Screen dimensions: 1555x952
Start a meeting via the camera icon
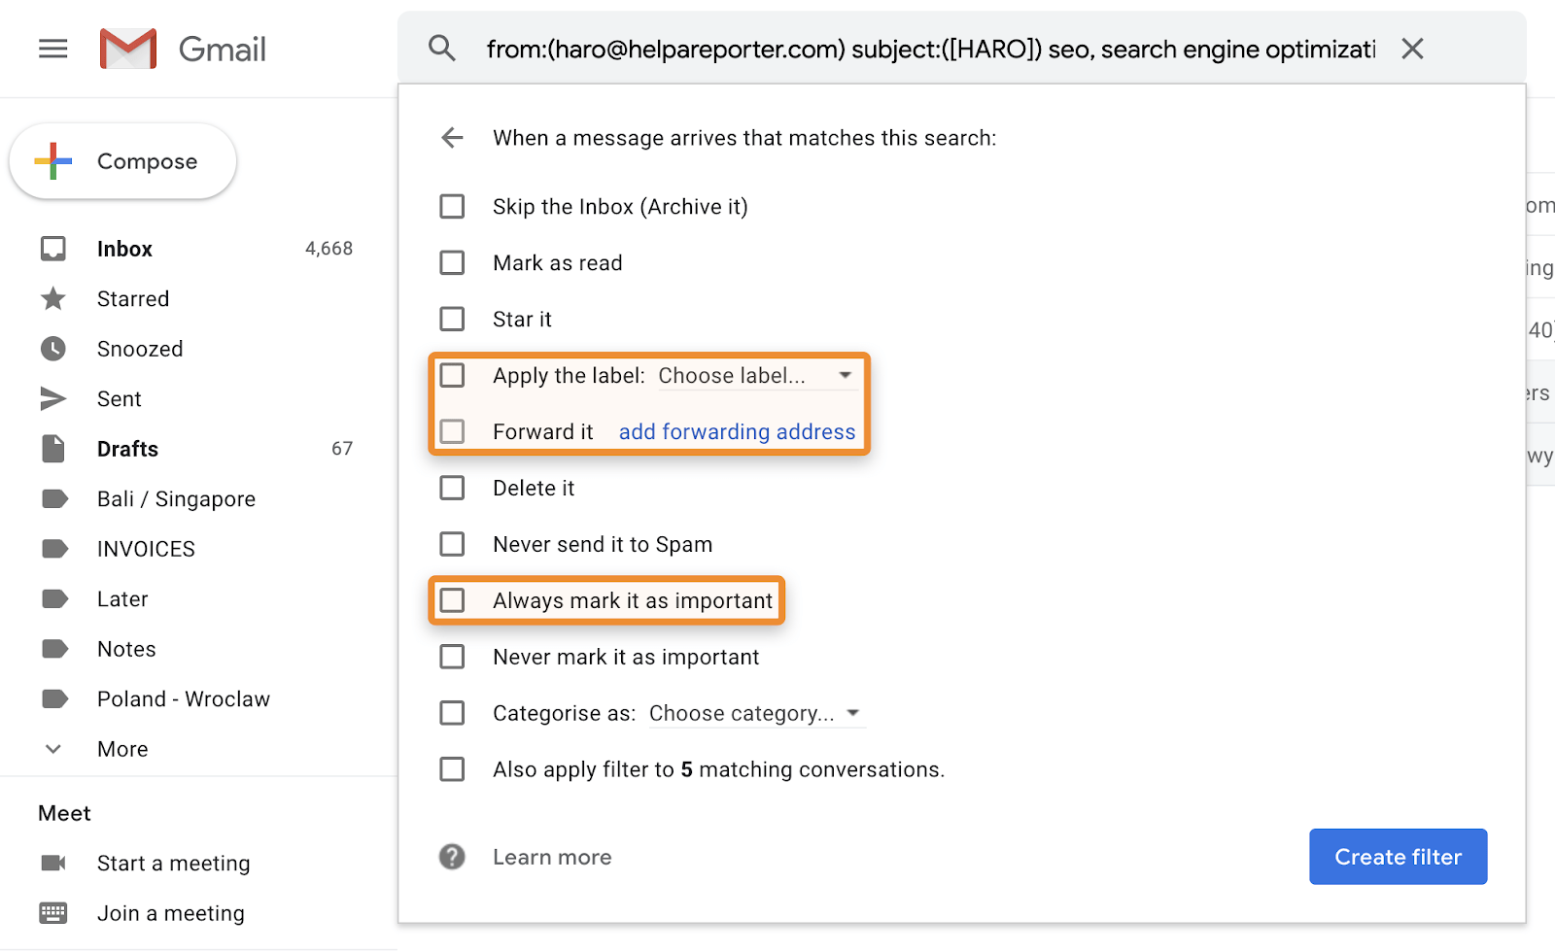point(53,863)
